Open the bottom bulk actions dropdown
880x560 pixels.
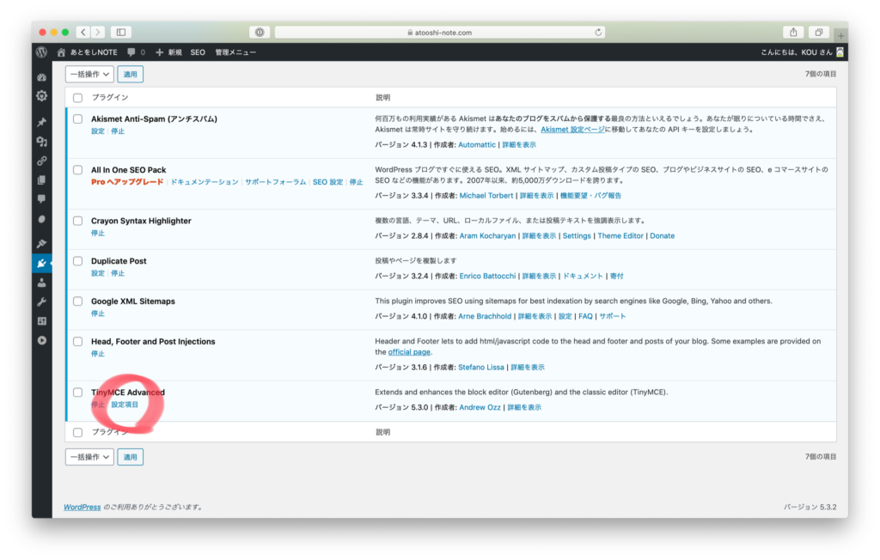(89, 457)
